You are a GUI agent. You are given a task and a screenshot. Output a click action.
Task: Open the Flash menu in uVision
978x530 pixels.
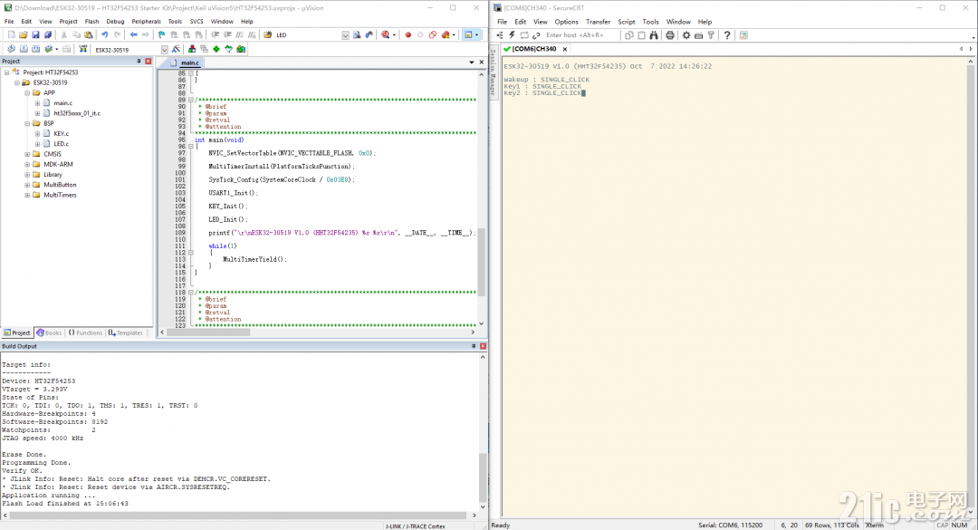(91, 21)
